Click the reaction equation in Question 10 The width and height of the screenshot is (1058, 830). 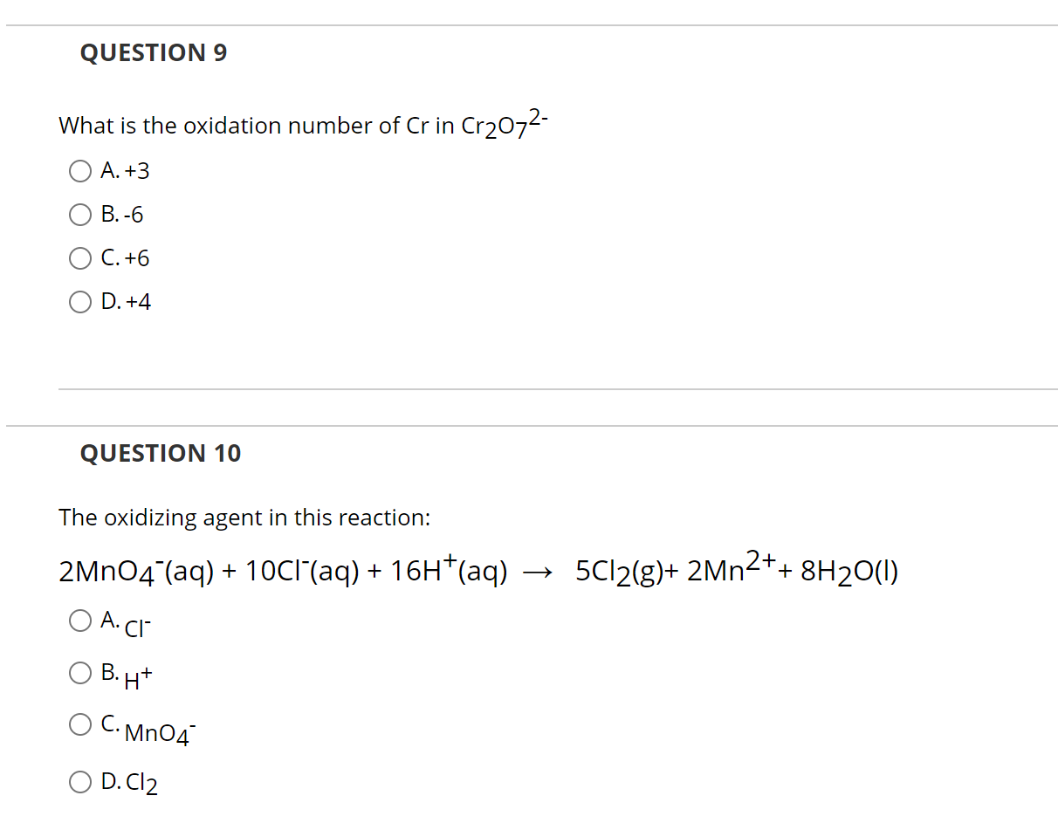(478, 569)
